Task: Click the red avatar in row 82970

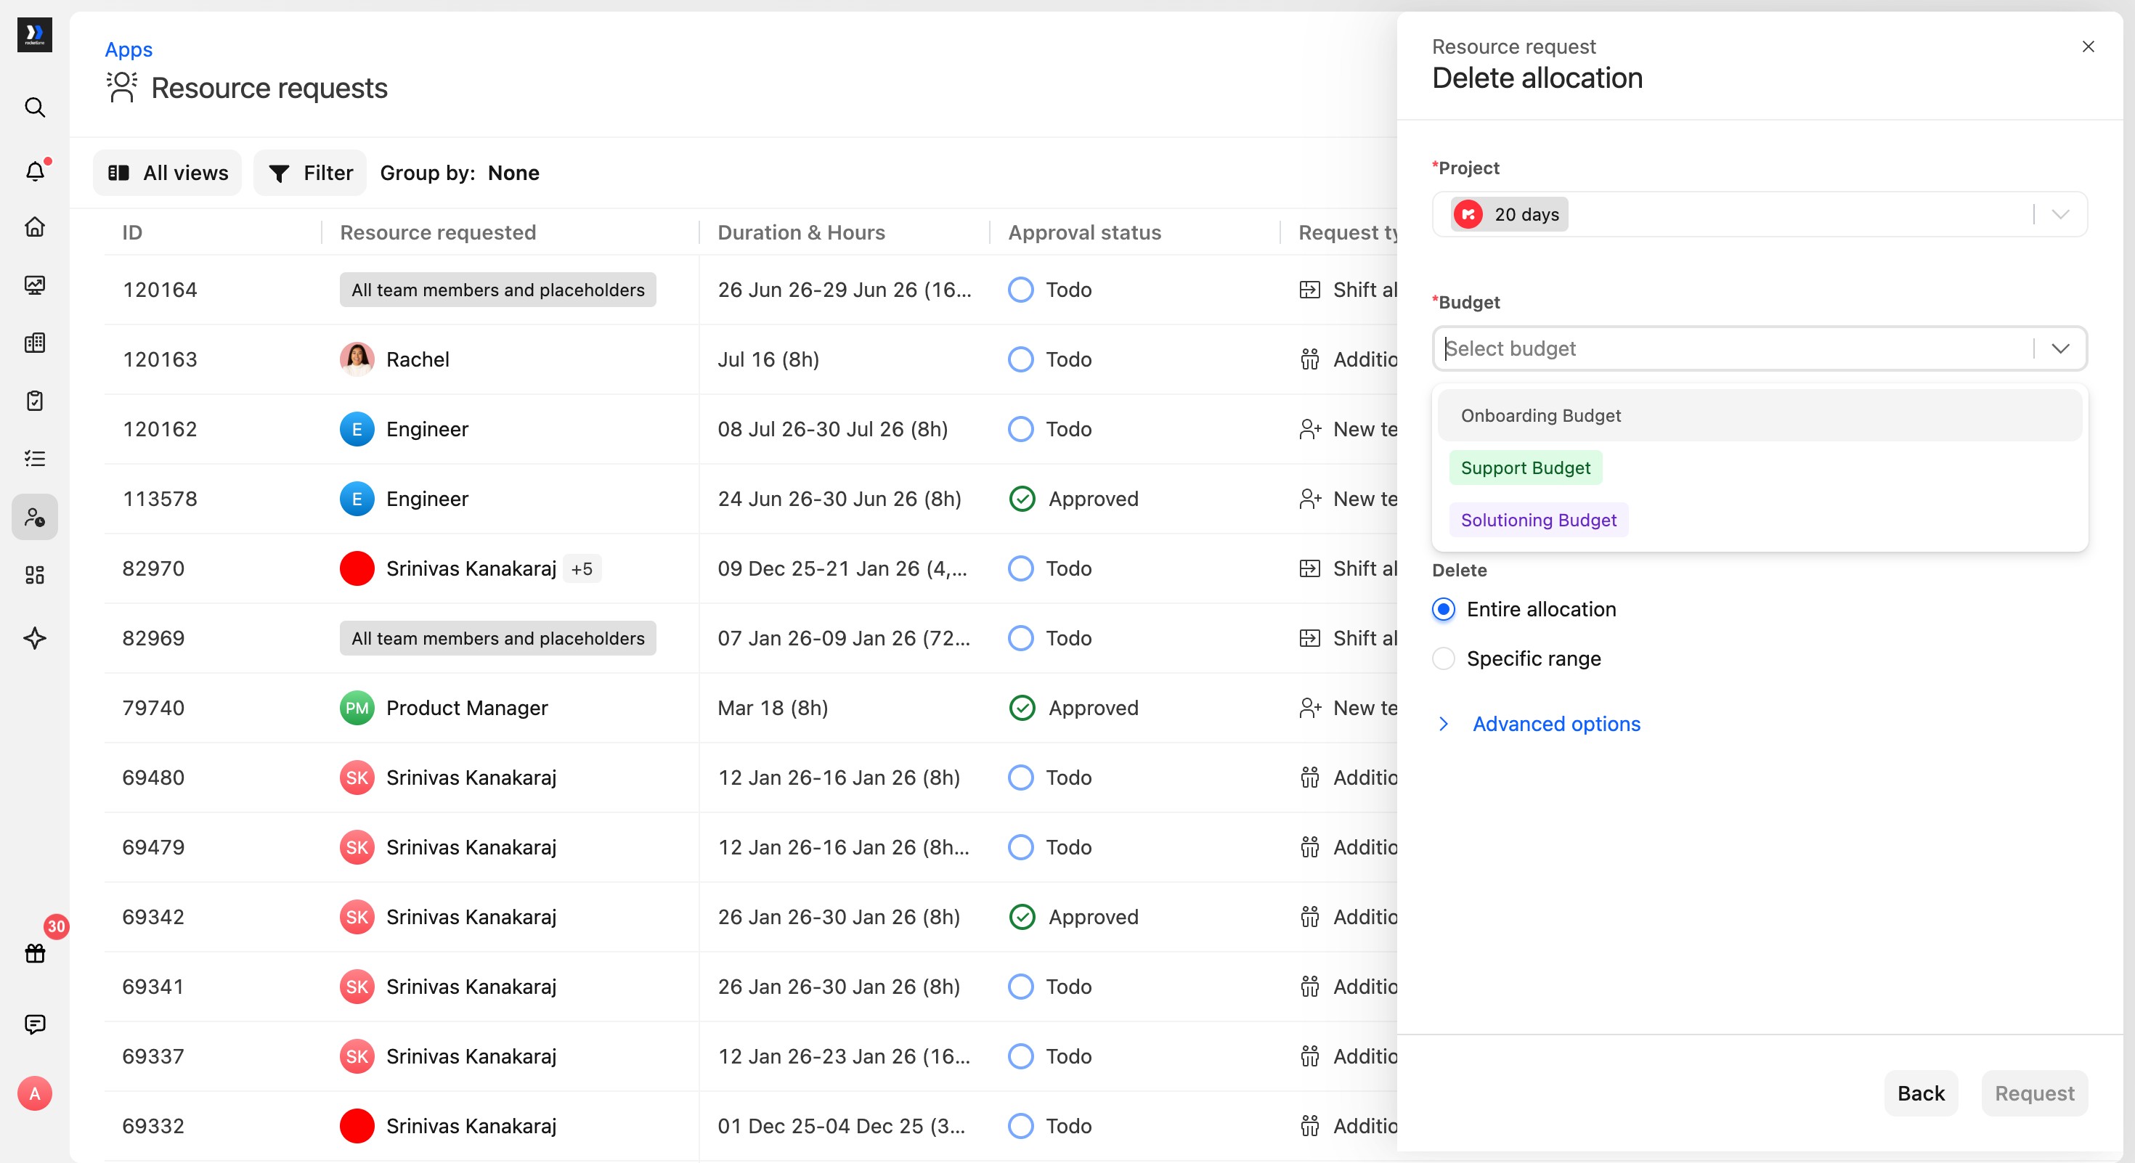Action: point(357,568)
